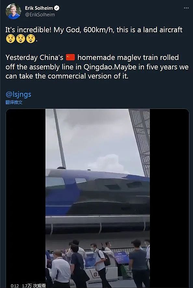Click the '600km/h' tweet text line

(94, 30)
